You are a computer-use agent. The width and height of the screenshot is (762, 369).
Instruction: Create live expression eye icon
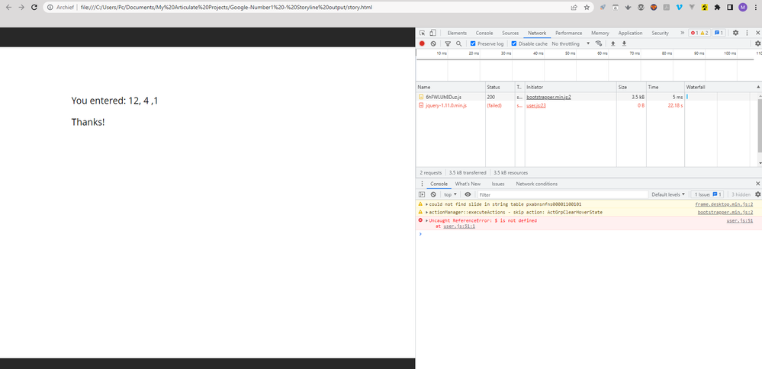click(x=468, y=194)
